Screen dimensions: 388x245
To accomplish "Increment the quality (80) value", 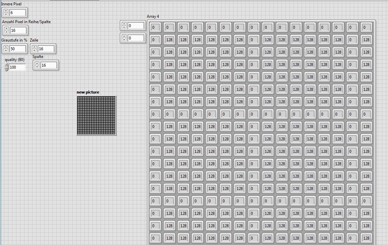I will pos(7,65).
